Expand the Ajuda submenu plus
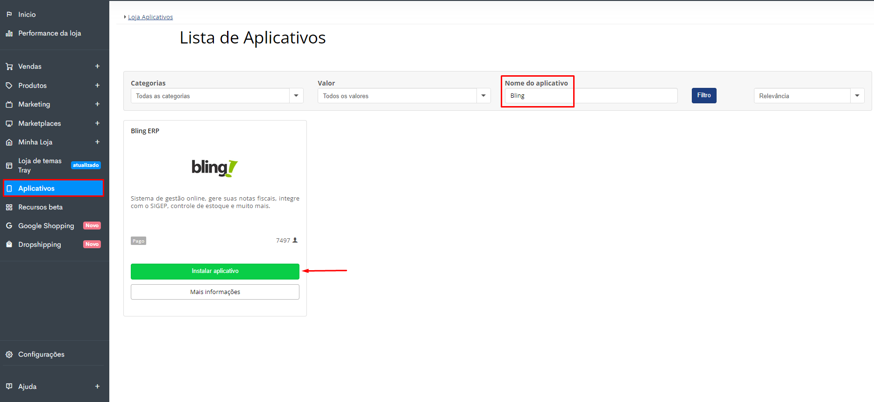Screen dimensions: 874x402 pyautogui.click(x=97, y=387)
